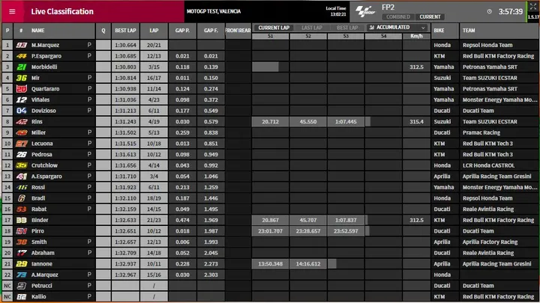The image size is (540, 303).
Task: Click rider number 44 badge
Action: [x=21, y=56]
